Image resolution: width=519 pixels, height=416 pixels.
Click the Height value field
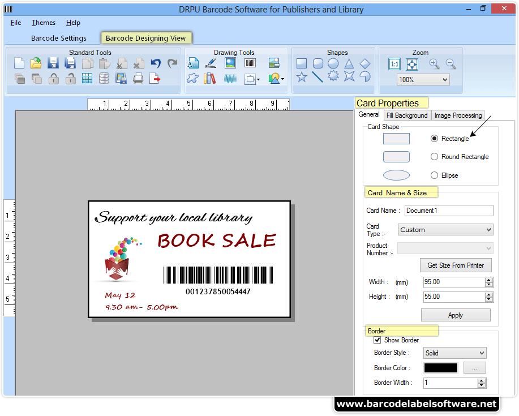[x=454, y=297]
